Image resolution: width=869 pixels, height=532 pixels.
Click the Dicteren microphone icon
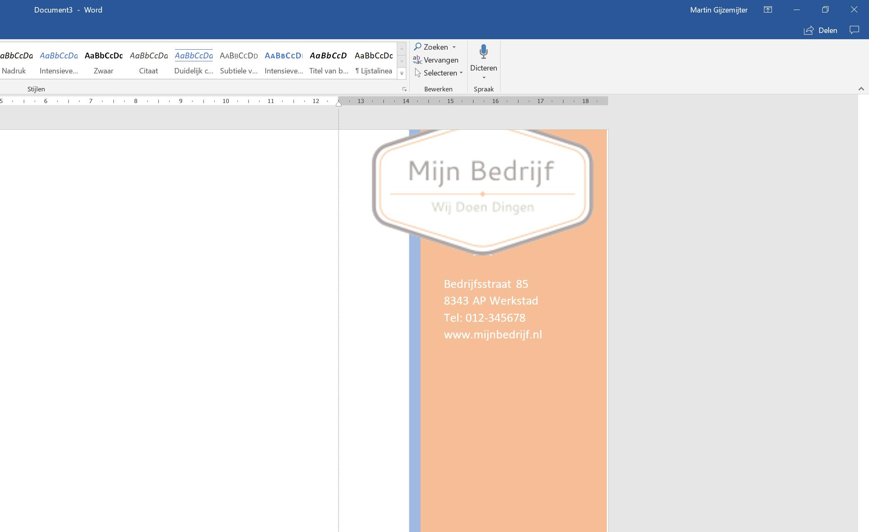click(483, 52)
